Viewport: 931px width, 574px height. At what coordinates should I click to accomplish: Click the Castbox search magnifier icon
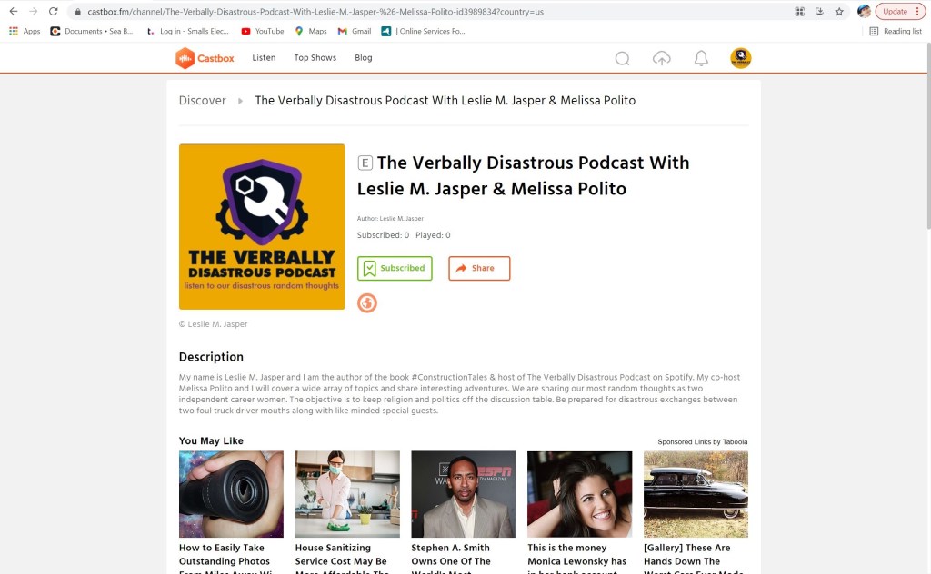click(622, 58)
